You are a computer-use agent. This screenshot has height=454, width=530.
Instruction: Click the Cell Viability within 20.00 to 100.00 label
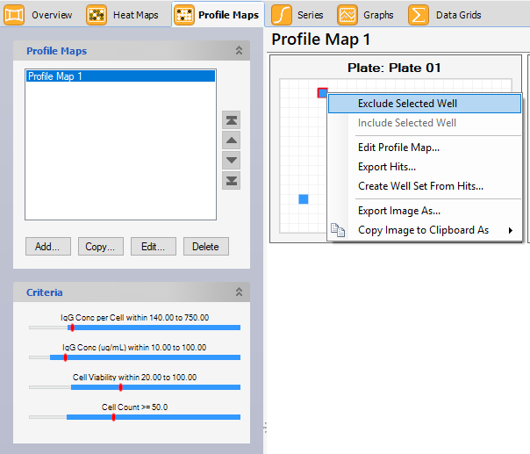(134, 378)
